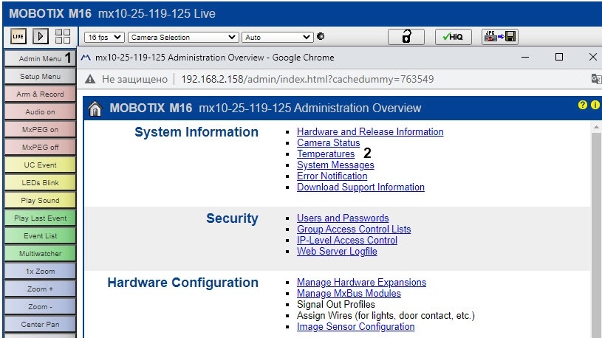Open the Temperatures link

coord(325,154)
